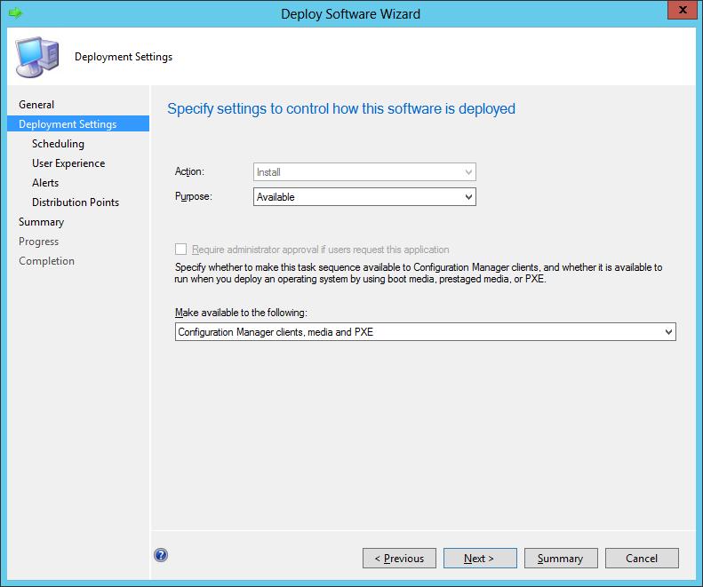Image resolution: width=703 pixels, height=587 pixels.
Task: Click the Previous button
Action: click(399, 559)
